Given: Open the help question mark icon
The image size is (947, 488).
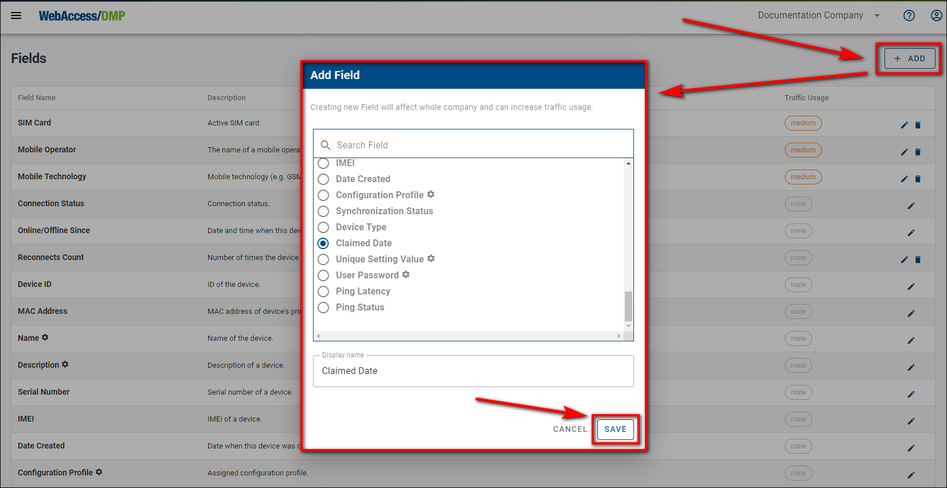Looking at the screenshot, I should tap(909, 15).
